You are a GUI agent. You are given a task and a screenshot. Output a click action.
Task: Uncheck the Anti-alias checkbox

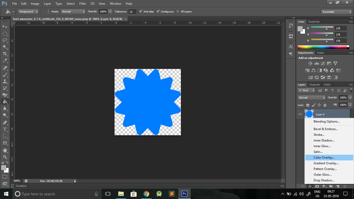141,12
